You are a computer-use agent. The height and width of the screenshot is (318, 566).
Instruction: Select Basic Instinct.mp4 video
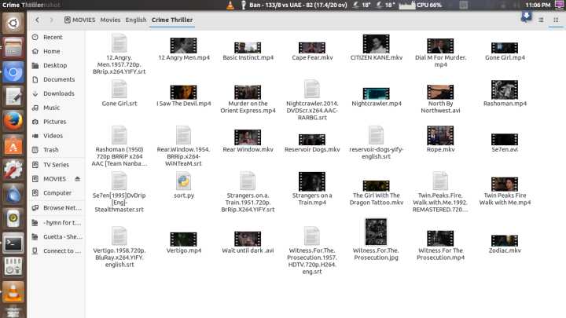coord(248,51)
